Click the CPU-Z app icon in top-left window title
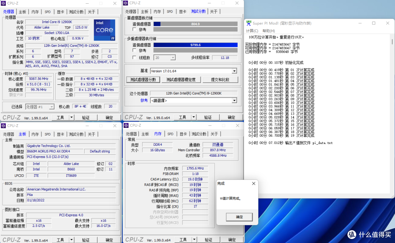Viewport: 395px width, 243px height. tap(4, 3)
